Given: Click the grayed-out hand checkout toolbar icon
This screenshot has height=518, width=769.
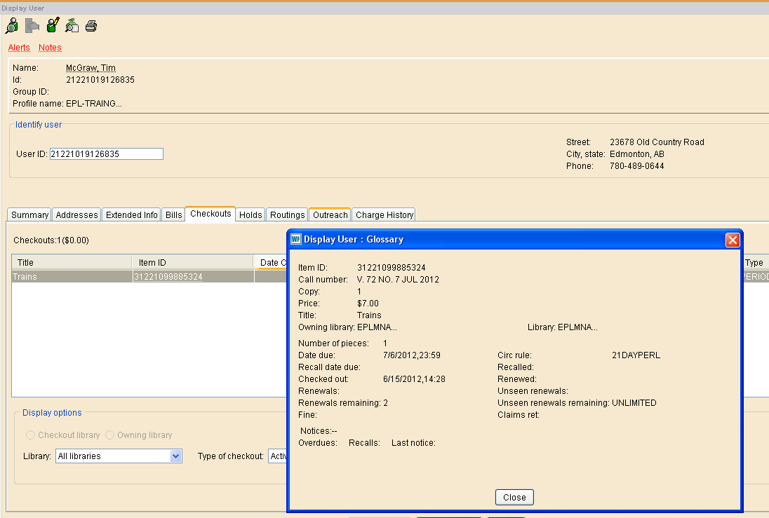Looking at the screenshot, I should coord(32,25).
